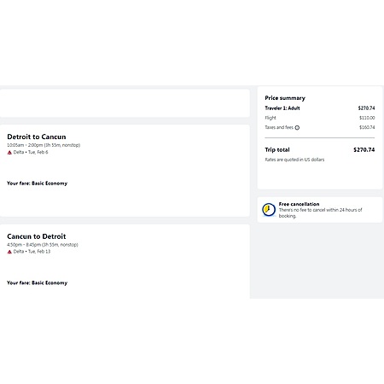This screenshot has width=384, height=384.
Task: Select the 4:50pm - 8:45pm flight time line
Action: click(43, 245)
